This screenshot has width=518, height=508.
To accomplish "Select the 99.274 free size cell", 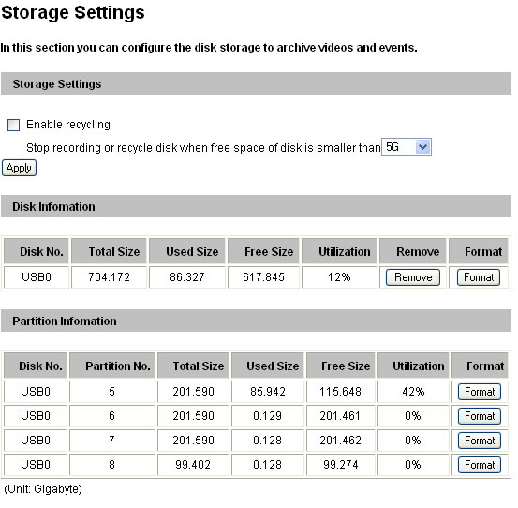I will (341, 465).
